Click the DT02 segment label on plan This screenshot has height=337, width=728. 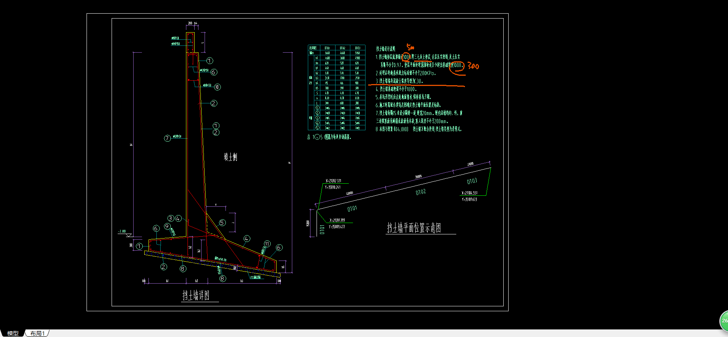point(421,192)
